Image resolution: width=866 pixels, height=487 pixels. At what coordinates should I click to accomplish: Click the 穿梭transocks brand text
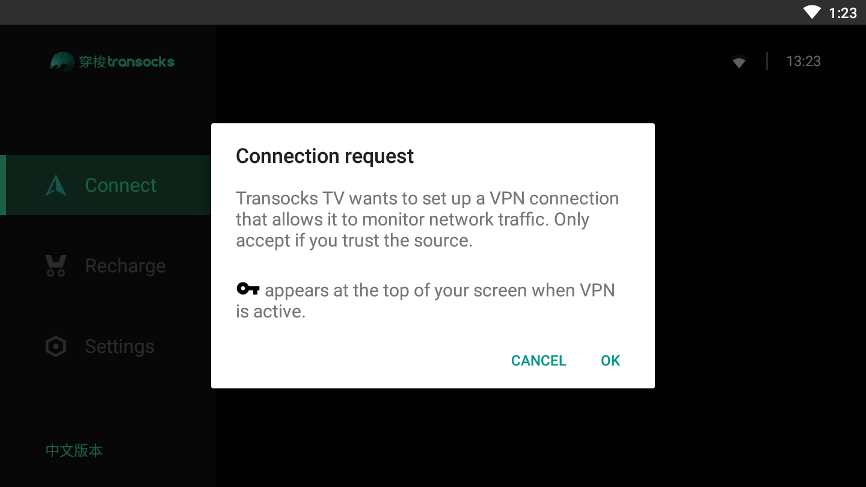coord(126,61)
